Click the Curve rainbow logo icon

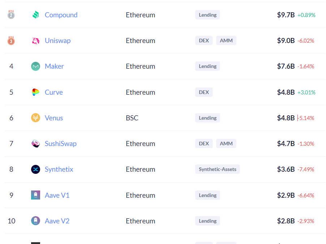[x=35, y=92]
